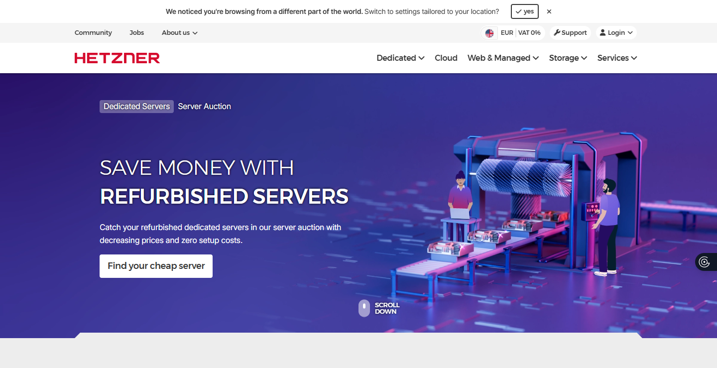Screen dimensions: 717x368
Task: Visit the Jobs page
Action: pyautogui.click(x=136, y=32)
